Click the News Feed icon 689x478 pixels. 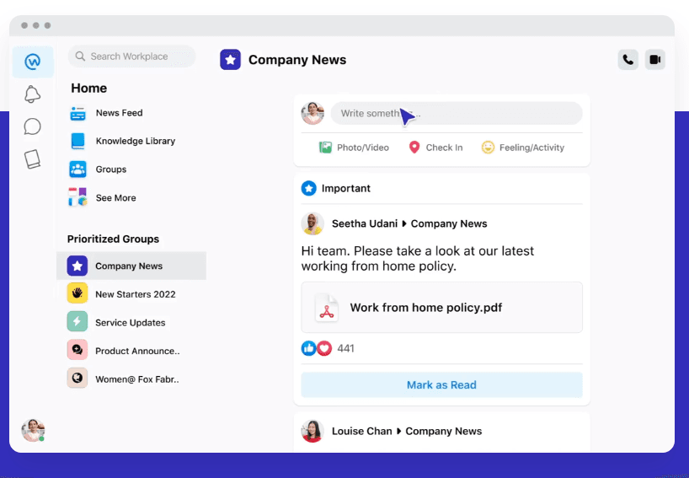click(77, 113)
